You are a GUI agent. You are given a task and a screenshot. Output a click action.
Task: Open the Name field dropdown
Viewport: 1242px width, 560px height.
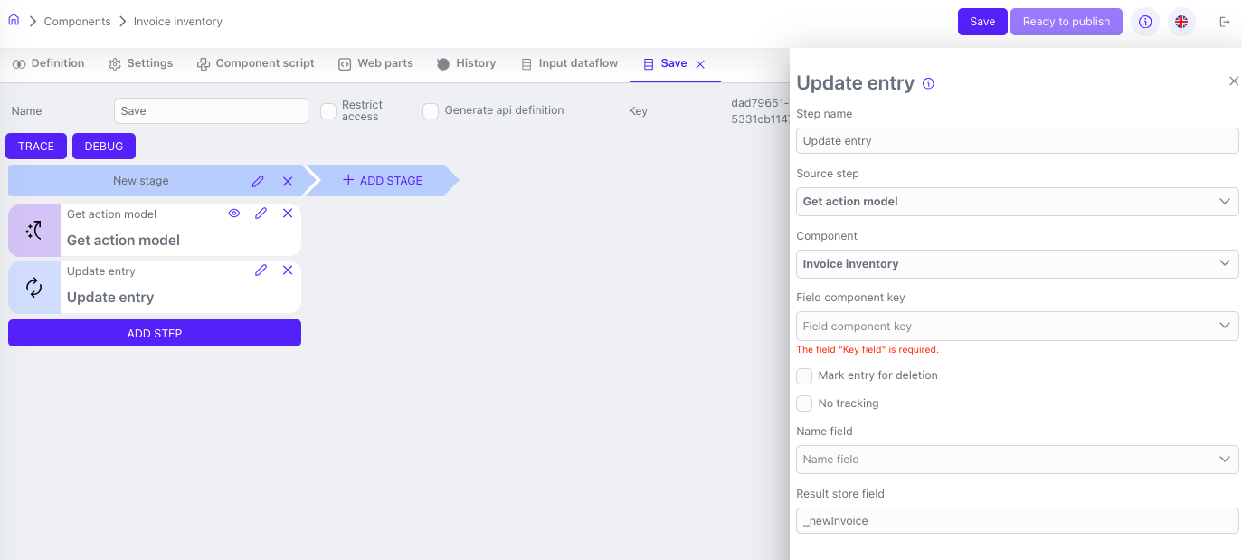(1017, 459)
